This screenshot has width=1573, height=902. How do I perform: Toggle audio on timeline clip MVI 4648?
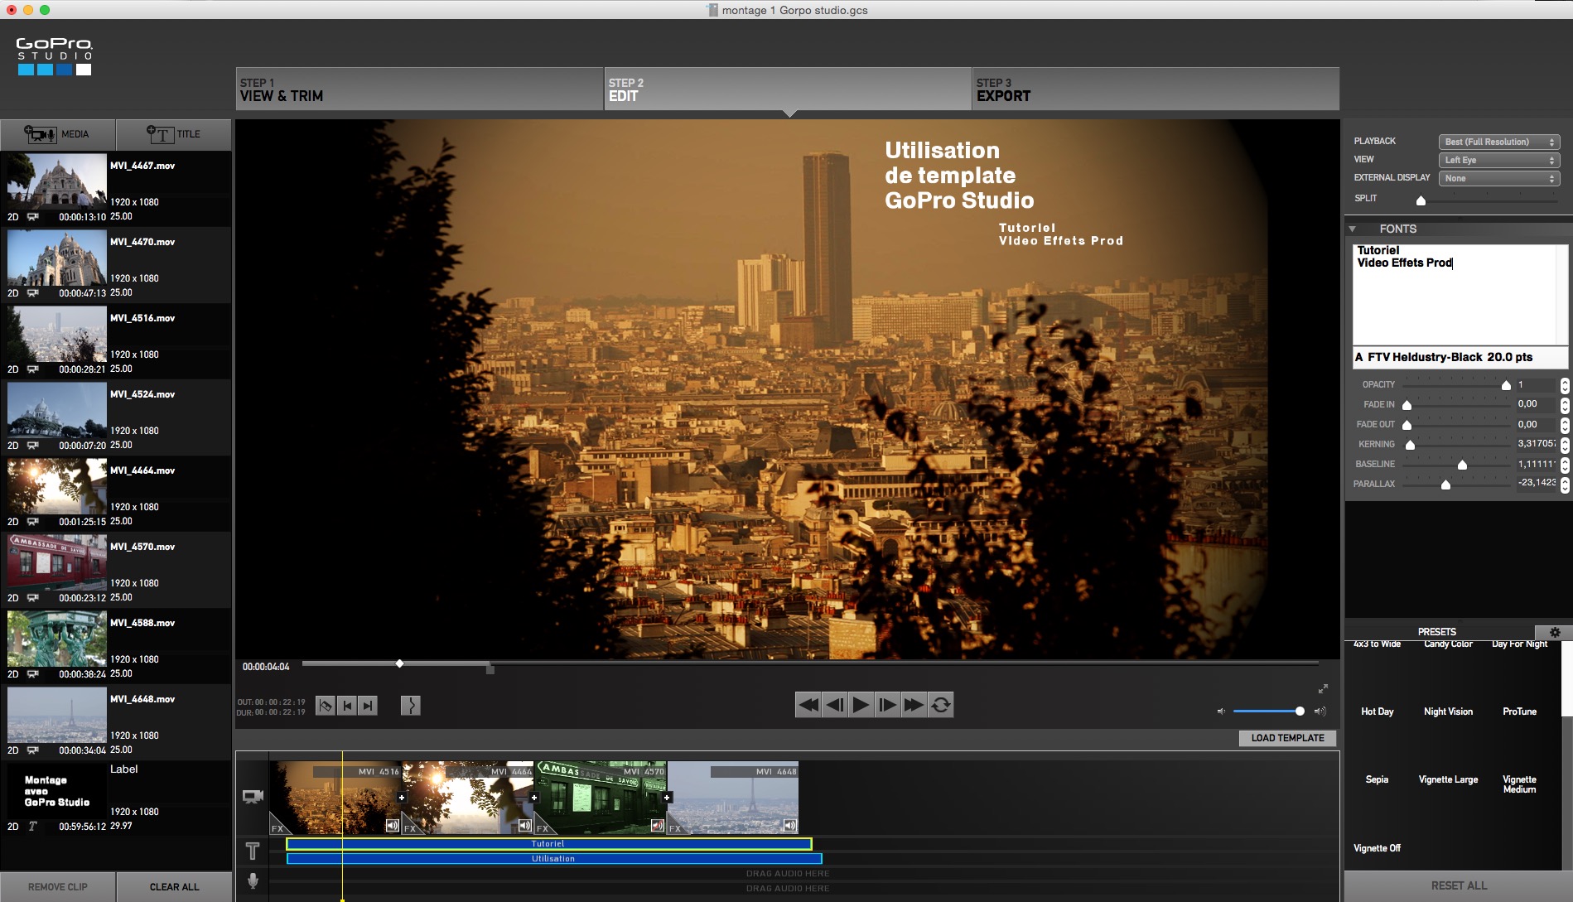click(x=789, y=826)
